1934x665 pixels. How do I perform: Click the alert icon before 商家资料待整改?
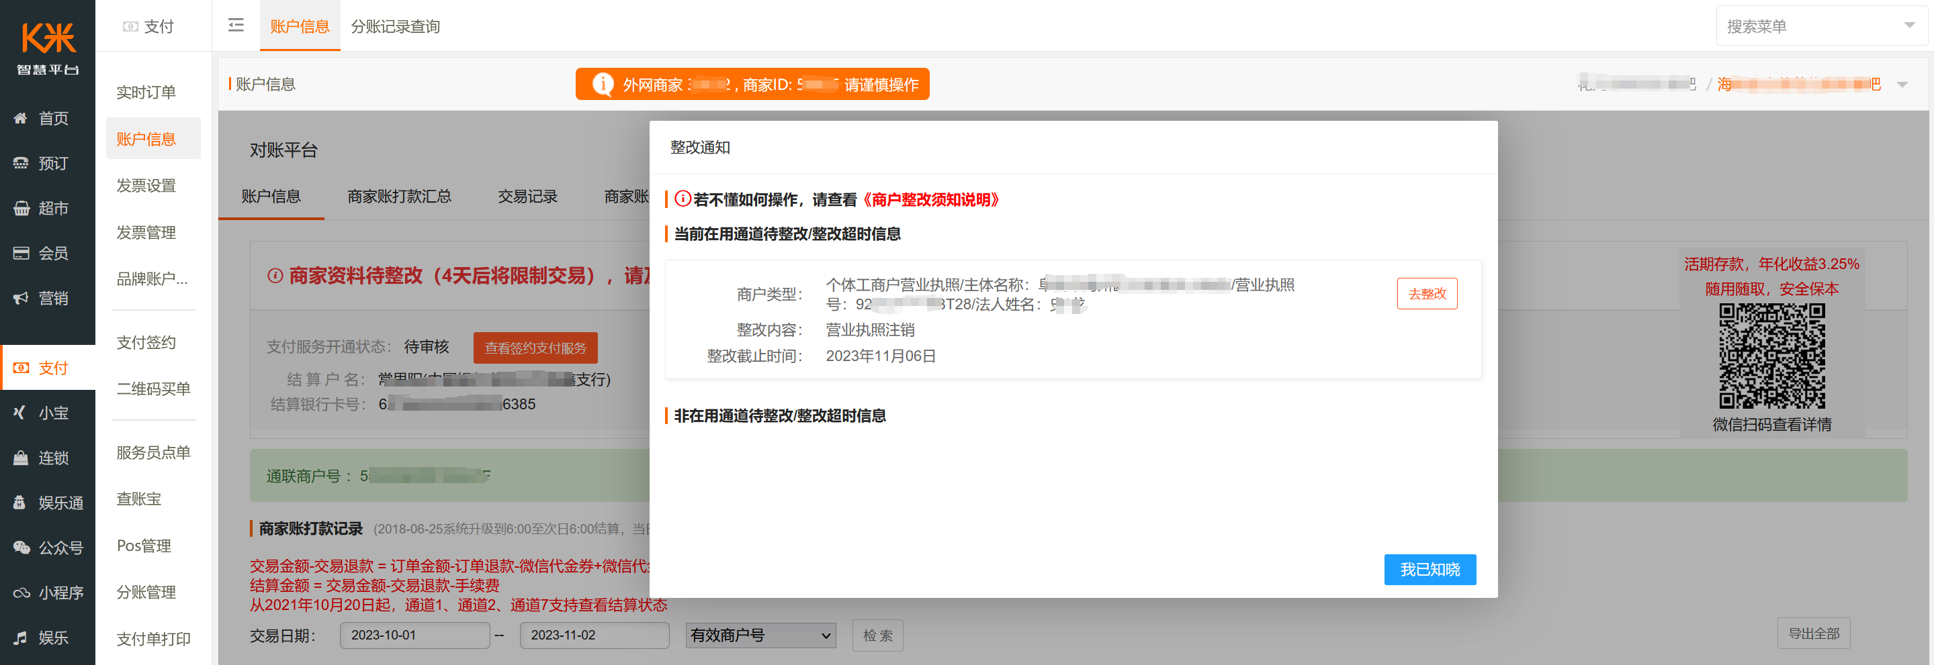(x=275, y=276)
